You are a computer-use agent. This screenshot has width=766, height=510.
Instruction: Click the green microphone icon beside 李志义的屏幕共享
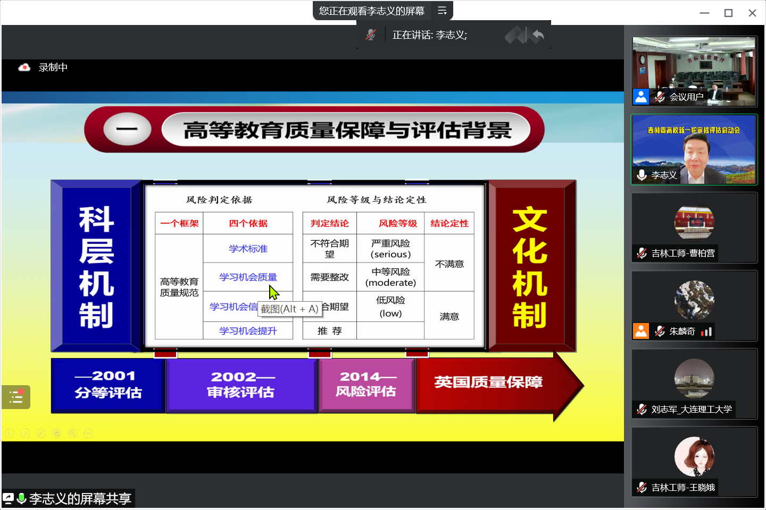coord(22,498)
